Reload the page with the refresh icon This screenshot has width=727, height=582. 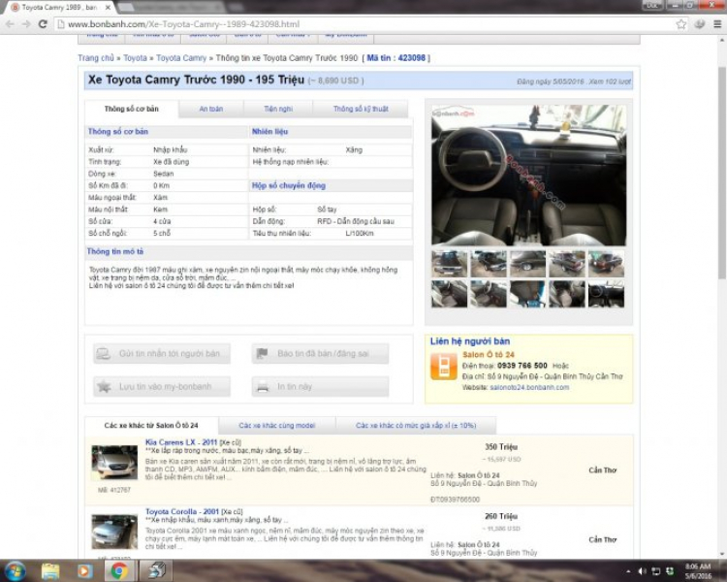coord(43,23)
